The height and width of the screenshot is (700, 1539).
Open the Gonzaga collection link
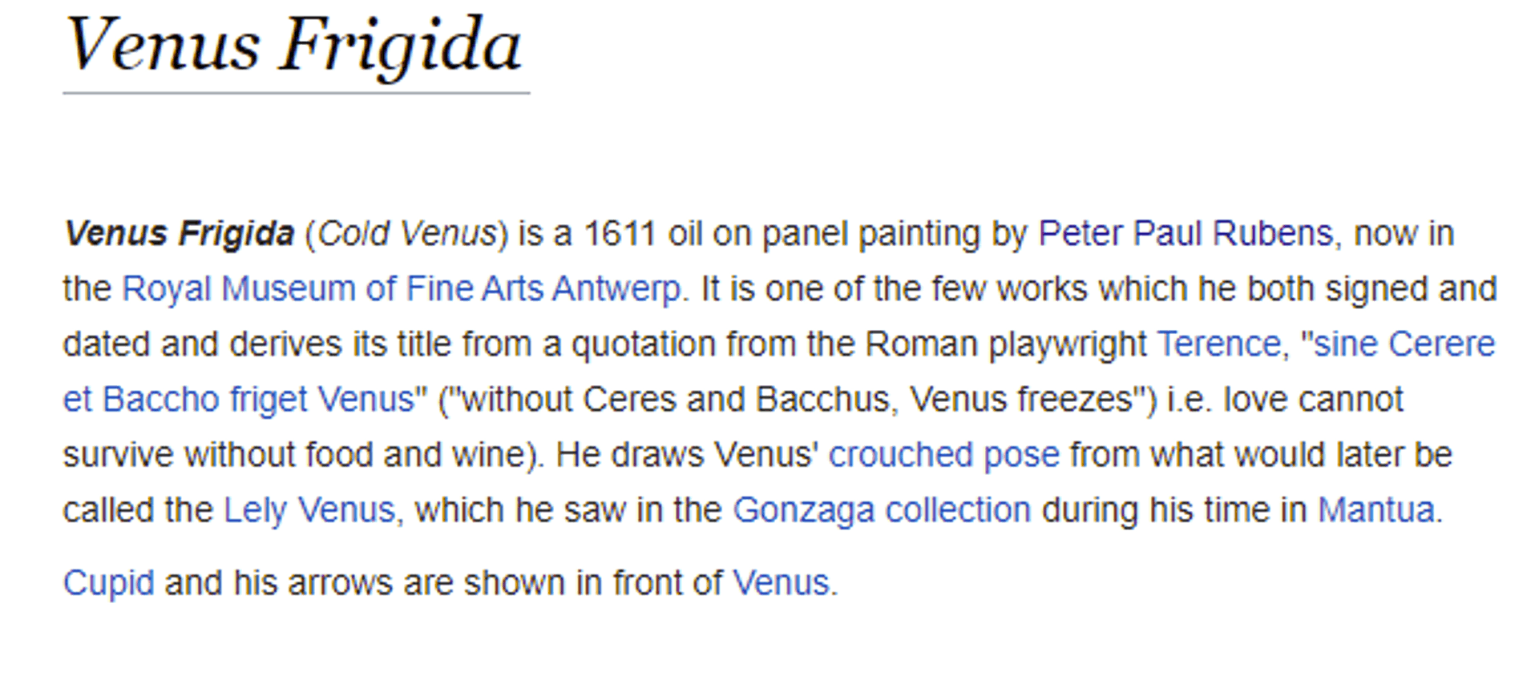pos(882,510)
